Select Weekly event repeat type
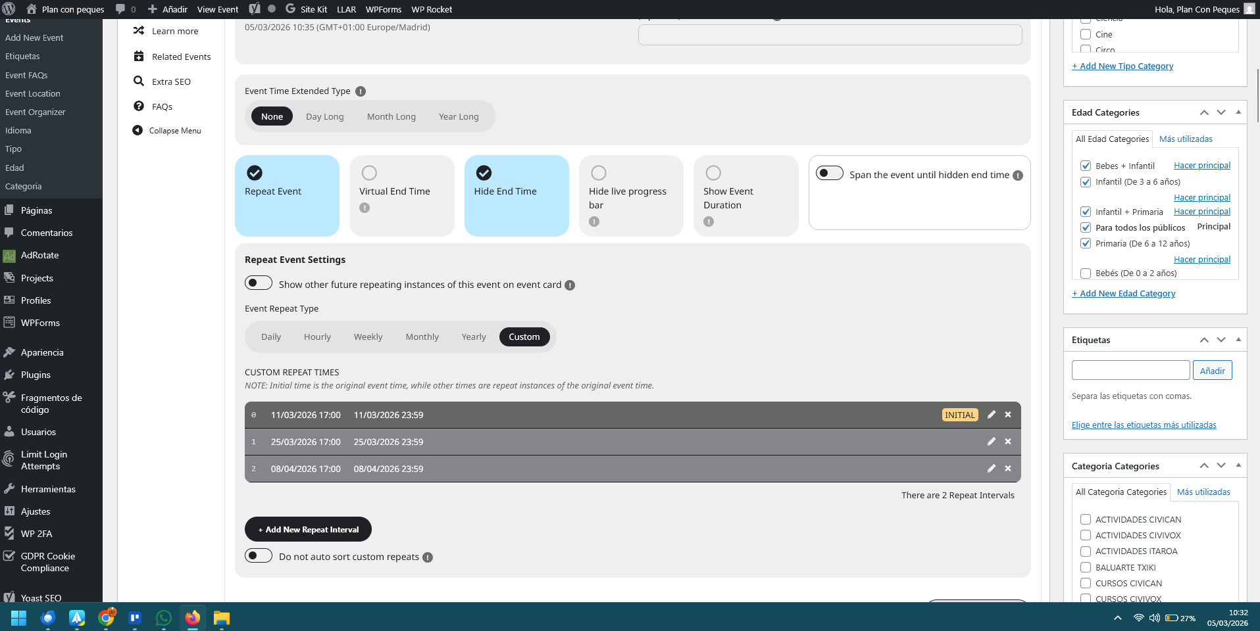 [368, 337]
